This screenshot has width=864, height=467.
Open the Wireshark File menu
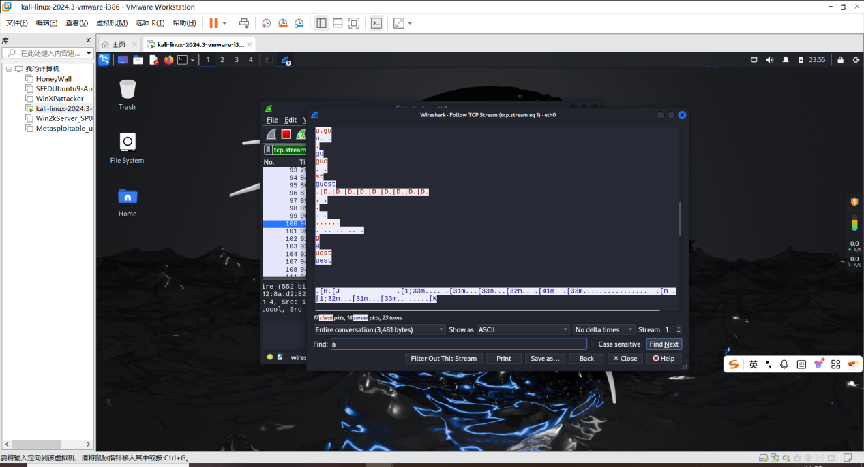pos(272,120)
